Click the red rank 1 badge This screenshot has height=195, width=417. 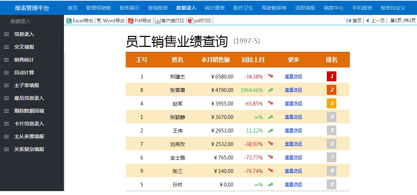point(331,76)
